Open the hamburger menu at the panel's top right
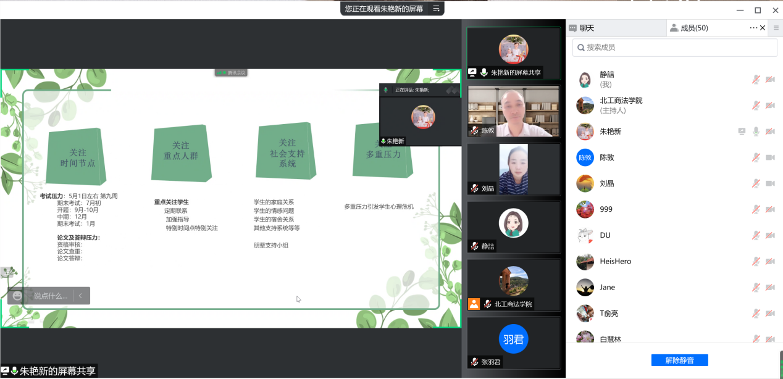Viewport: 783px width, 379px height. 776,28
